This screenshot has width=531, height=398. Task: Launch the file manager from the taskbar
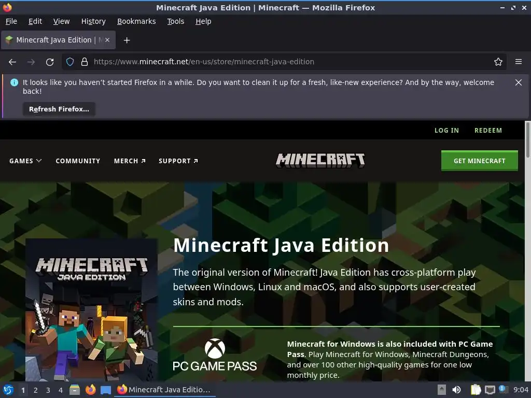coord(75,390)
